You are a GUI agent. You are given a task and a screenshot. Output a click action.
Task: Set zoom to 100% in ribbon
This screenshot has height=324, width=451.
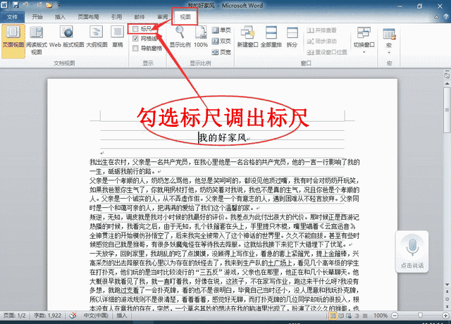(x=201, y=37)
